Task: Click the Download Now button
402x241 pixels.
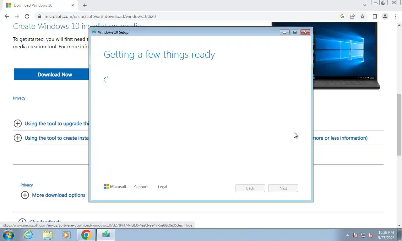Action: pos(51,74)
